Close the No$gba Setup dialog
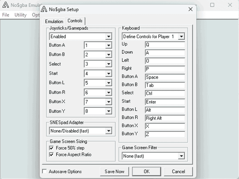239x179 pixels. [x=190, y=9]
